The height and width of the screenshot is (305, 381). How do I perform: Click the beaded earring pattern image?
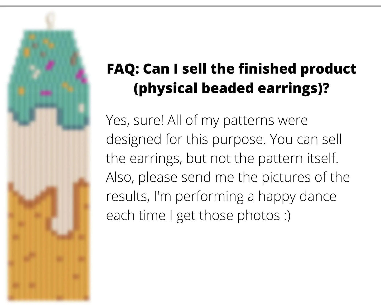[49, 164]
